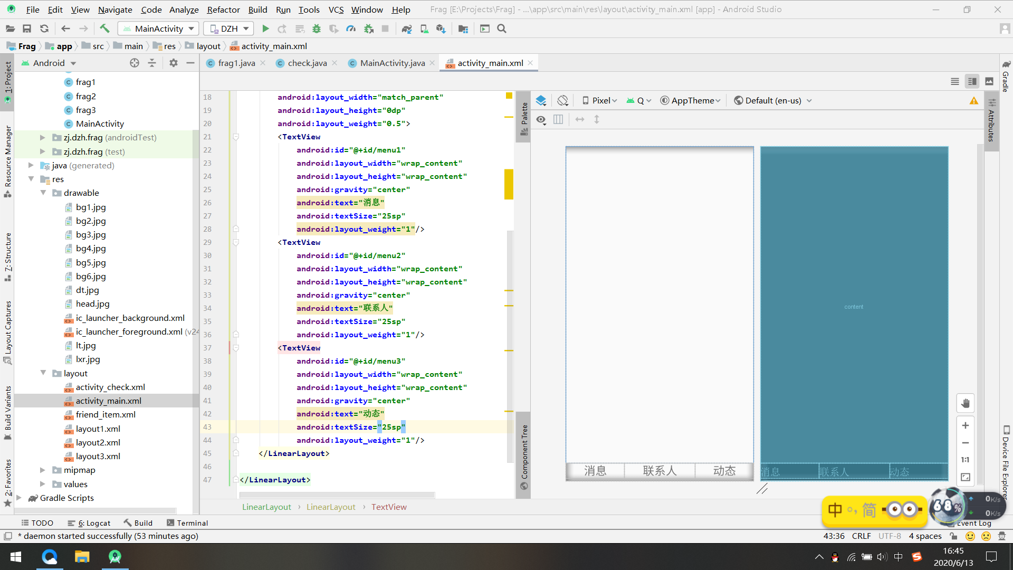Sync project with Gradle files
The width and height of the screenshot is (1013, 570).
coord(406,28)
